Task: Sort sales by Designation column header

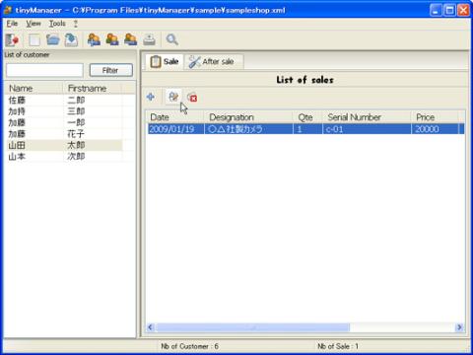Action: click(x=248, y=117)
